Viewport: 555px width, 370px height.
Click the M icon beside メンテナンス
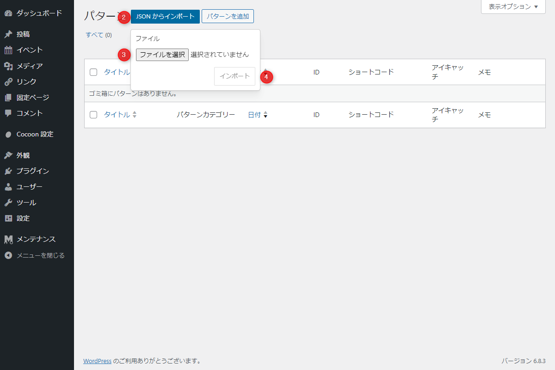8,240
